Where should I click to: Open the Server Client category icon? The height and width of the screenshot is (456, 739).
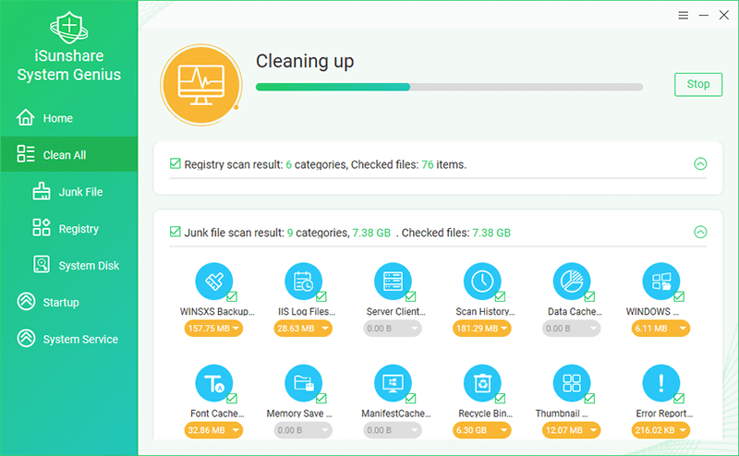pyautogui.click(x=393, y=282)
